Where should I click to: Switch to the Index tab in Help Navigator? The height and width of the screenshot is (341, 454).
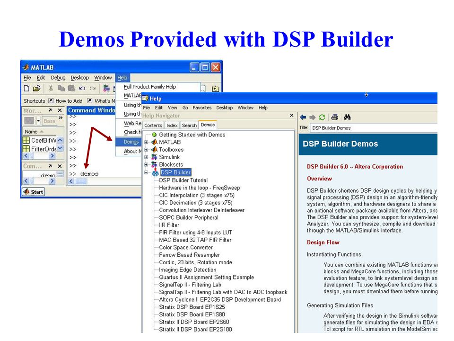pyautogui.click(x=172, y=125)
